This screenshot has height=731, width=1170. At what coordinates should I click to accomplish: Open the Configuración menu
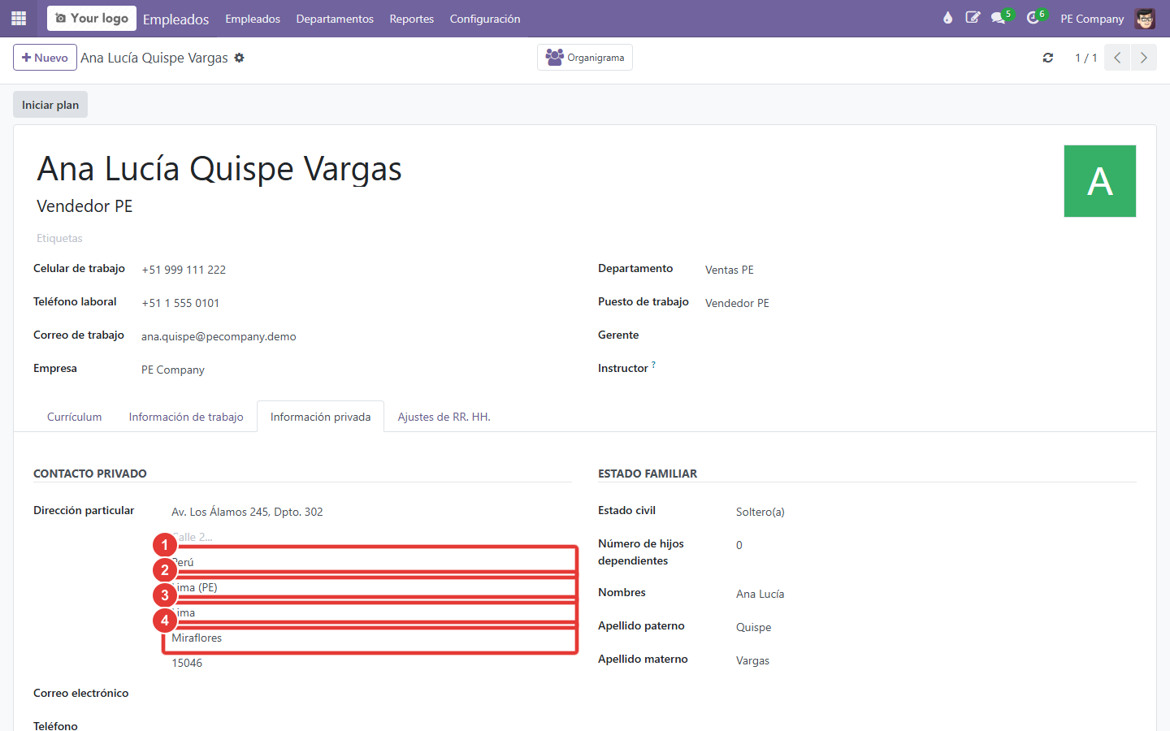[x=485, y=19]
